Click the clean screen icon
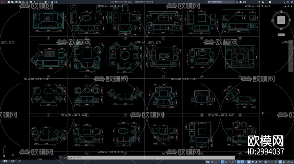This screenshot has width=294, height=164. 288,162
